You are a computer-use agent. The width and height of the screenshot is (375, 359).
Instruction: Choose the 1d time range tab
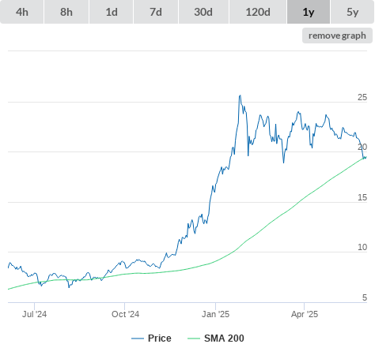[x=112, y=12]
